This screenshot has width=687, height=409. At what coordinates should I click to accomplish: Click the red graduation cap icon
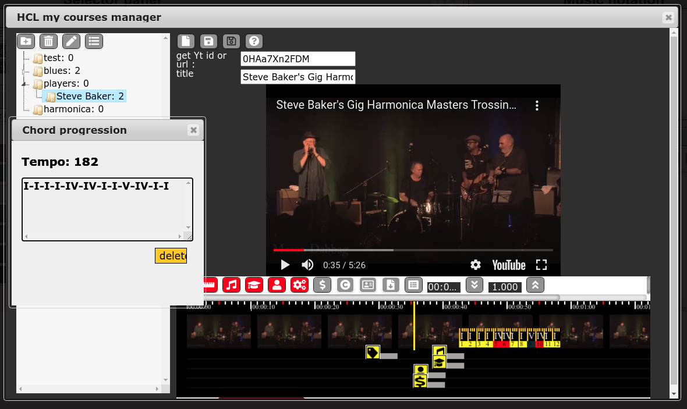click(254, 285)
